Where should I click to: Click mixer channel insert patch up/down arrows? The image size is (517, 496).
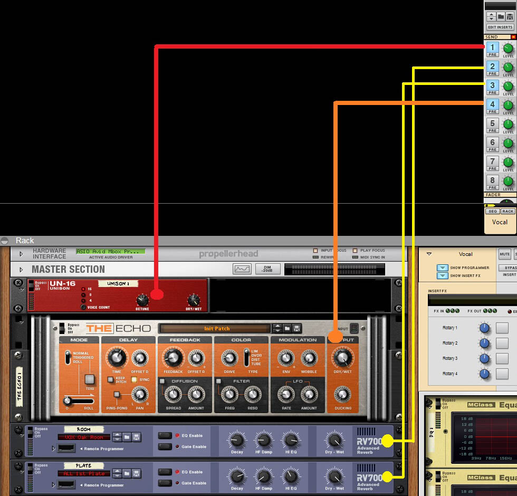491,16
